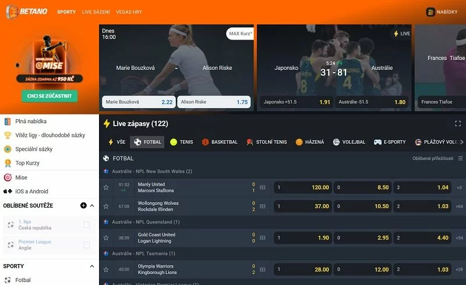Favorite the Olympia Warriors match star

point(106,269)
